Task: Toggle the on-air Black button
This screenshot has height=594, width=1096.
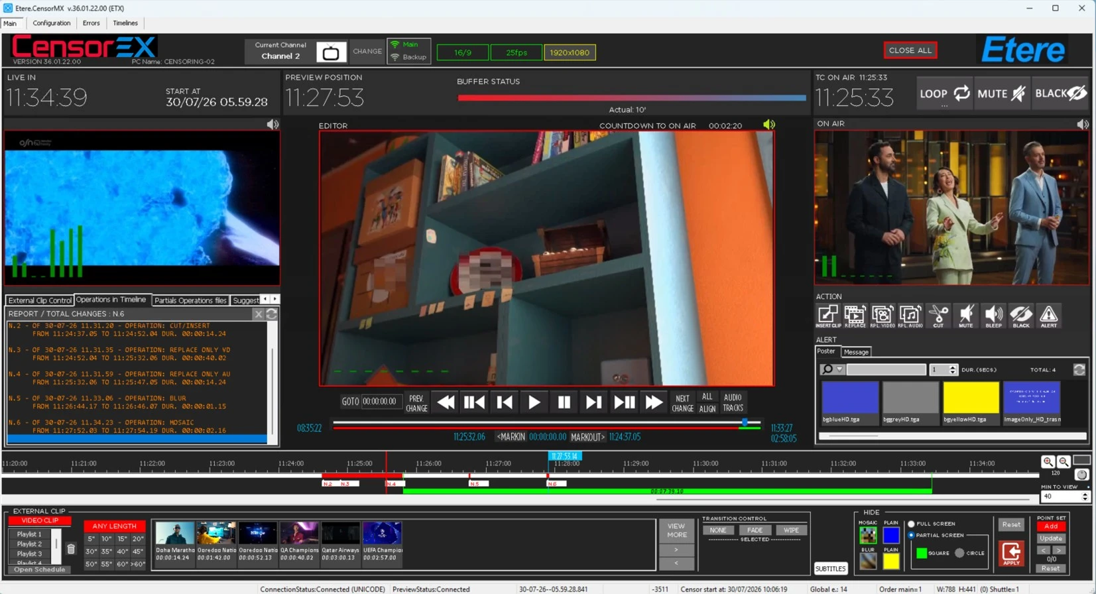Action: [1061, 93]
